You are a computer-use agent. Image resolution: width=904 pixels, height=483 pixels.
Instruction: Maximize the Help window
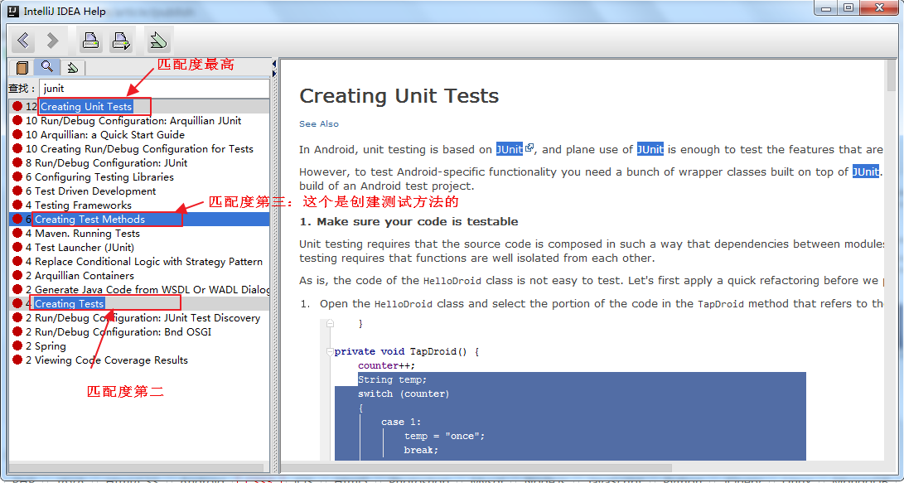tap(848, 8)
